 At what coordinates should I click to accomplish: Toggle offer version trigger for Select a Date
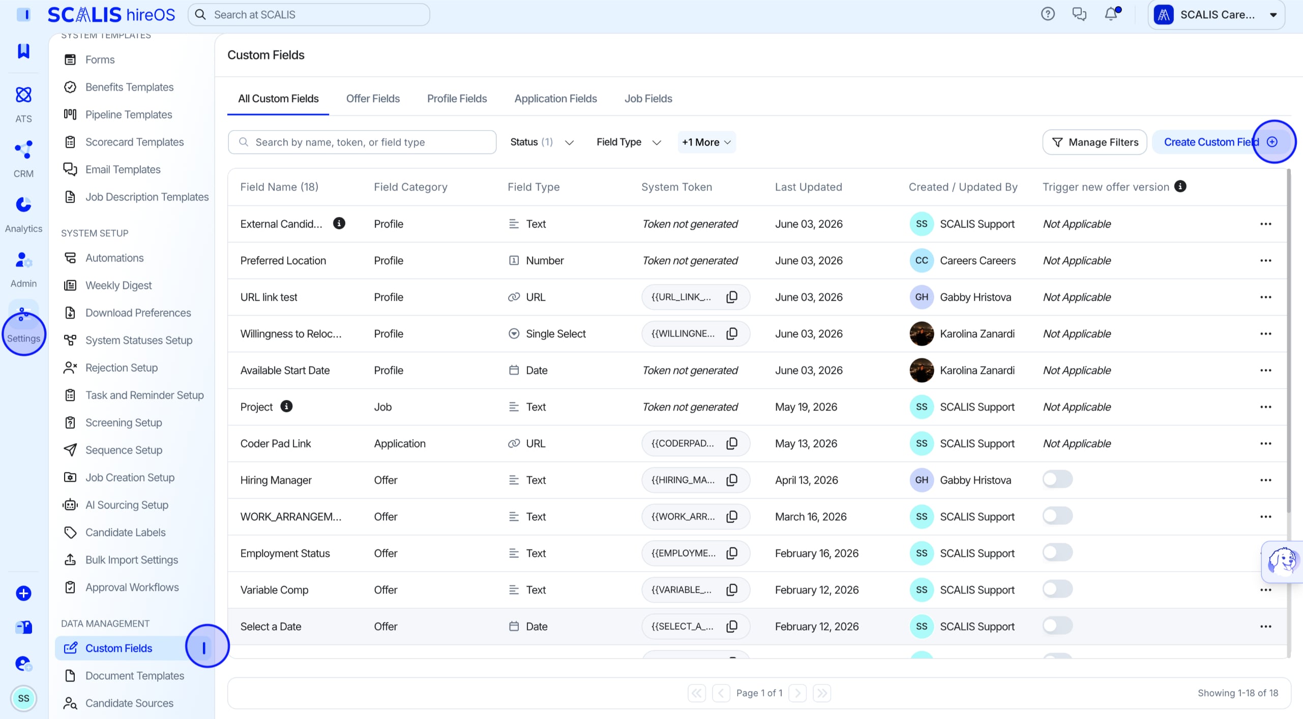[x=1057, y=625]
